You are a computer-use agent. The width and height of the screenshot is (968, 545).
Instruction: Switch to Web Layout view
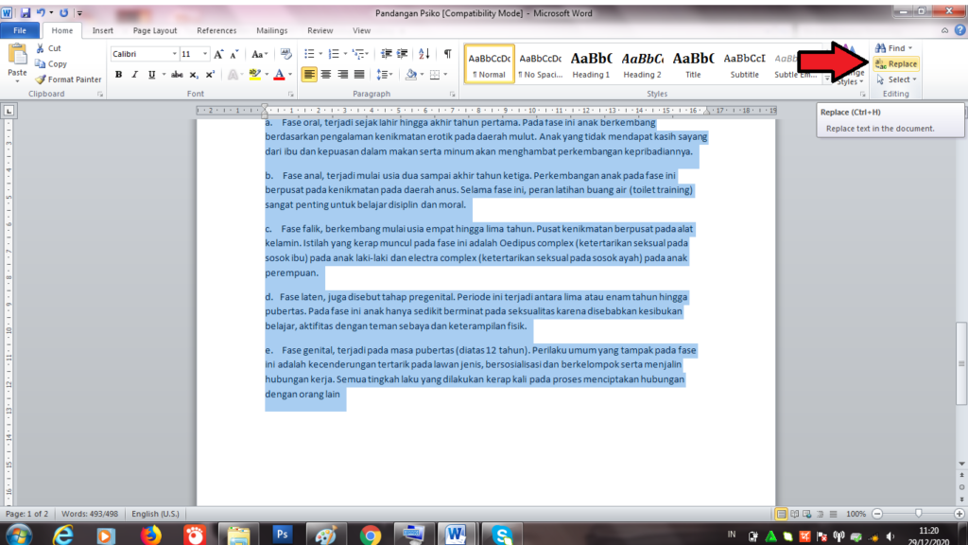(x=807, y=514)
